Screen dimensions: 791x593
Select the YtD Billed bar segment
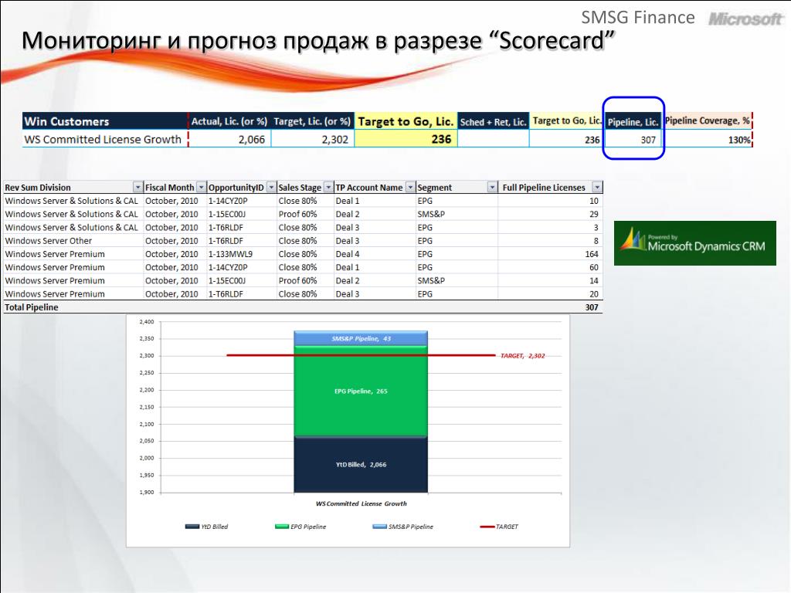[361, 464]
